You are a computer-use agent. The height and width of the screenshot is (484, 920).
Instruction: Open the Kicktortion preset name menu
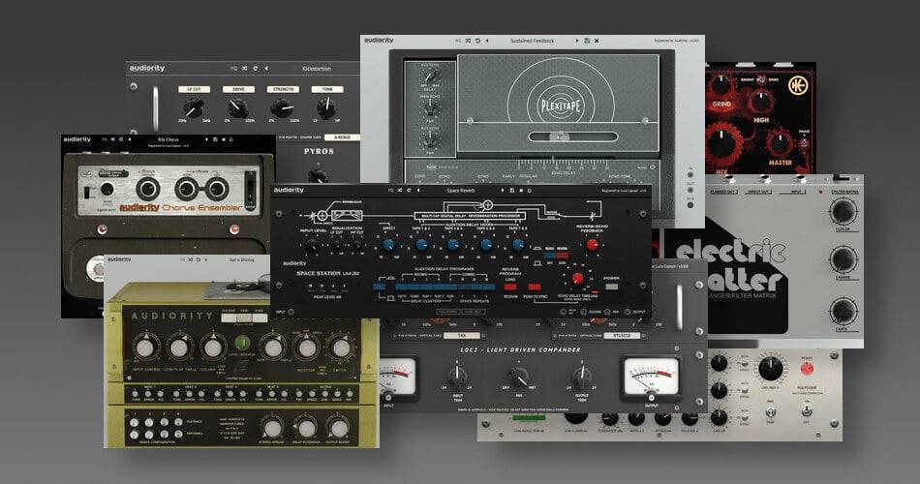pos(317,69)
